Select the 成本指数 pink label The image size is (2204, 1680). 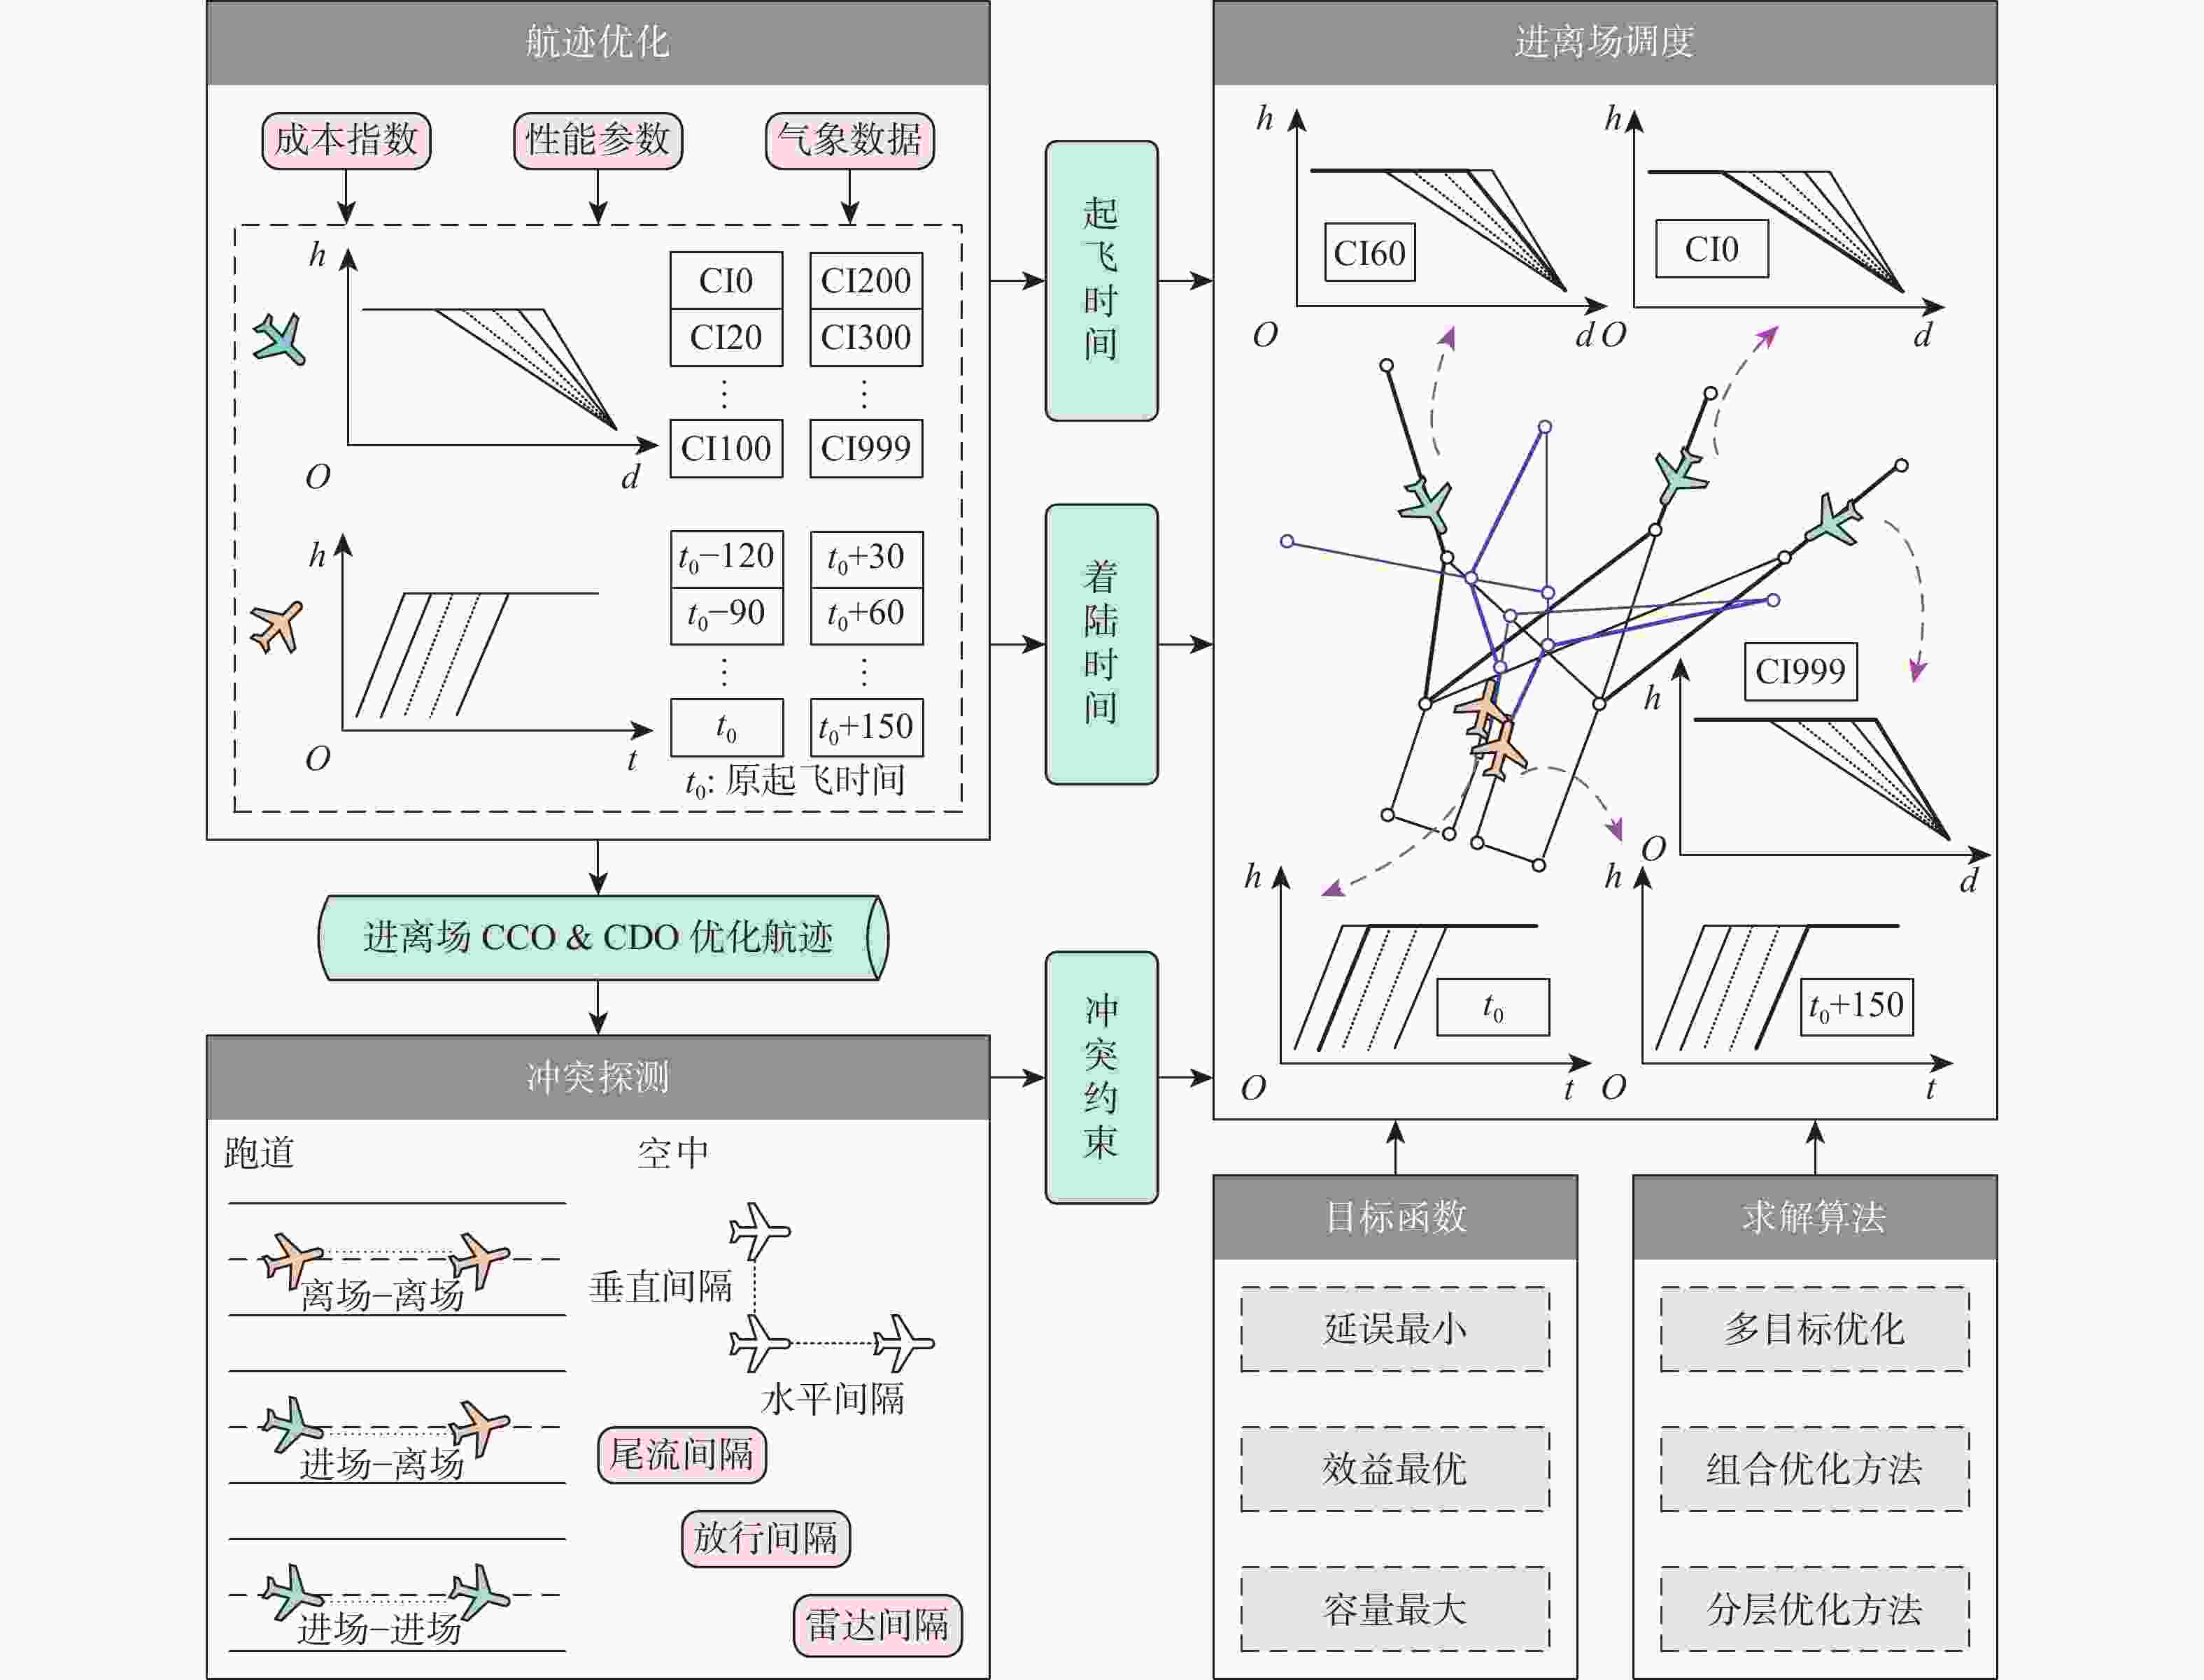click(x=346, y=140)
